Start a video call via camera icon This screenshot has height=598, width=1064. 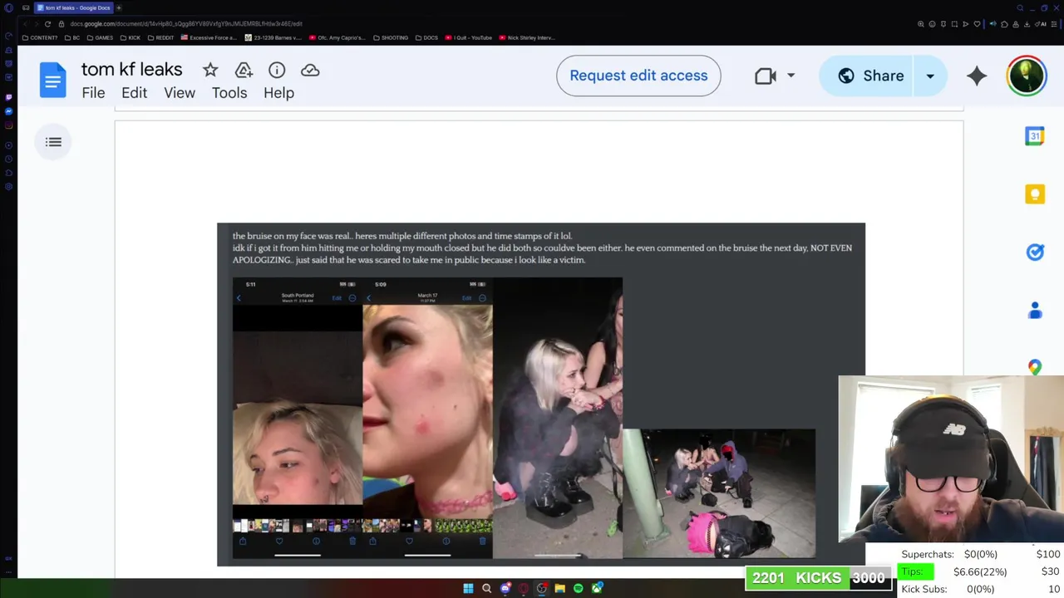pos(766,76)
